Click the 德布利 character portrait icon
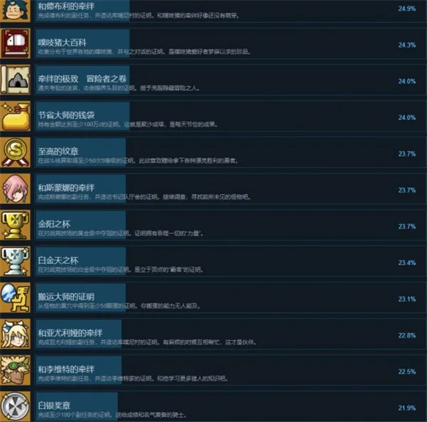 [x=15, y=11]
